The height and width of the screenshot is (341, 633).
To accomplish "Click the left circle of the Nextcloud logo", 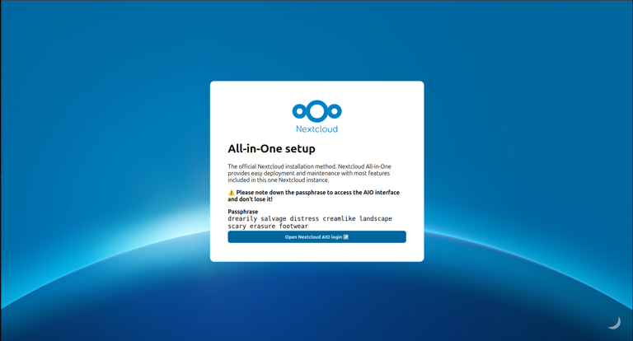I will pos(299,111).
